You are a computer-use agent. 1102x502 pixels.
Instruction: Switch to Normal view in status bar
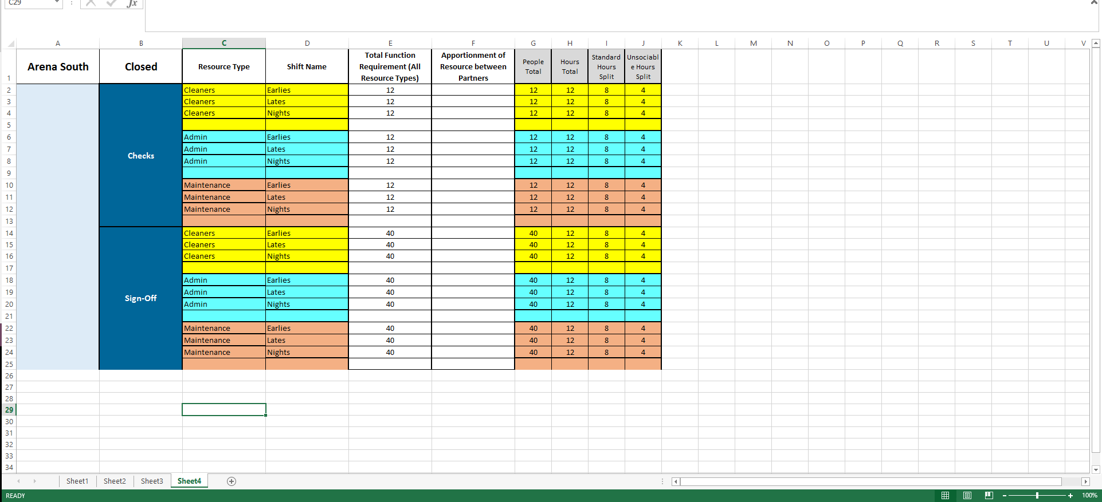click(946, 495)
